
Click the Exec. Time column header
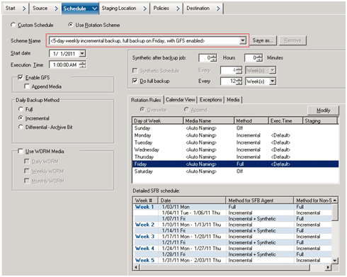pos(285,120)
